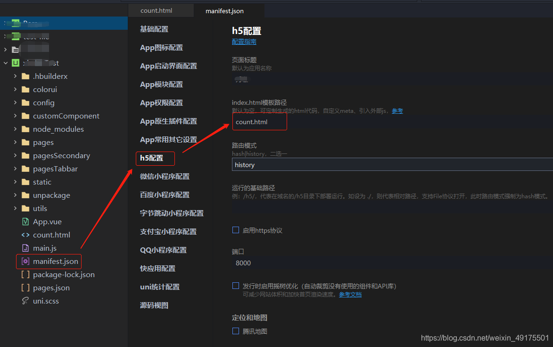Screen dimensions: 553x347
Task: Open the App权限配置 section
Action: click(x=162, y=103)
